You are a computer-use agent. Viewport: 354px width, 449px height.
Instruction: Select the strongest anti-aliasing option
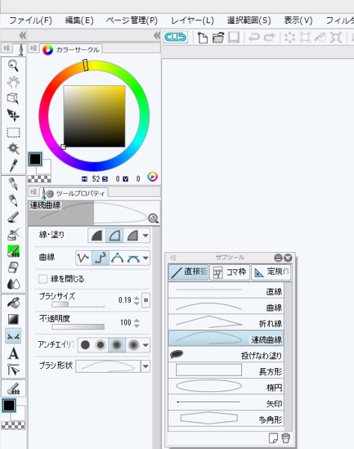pos(134,345)
